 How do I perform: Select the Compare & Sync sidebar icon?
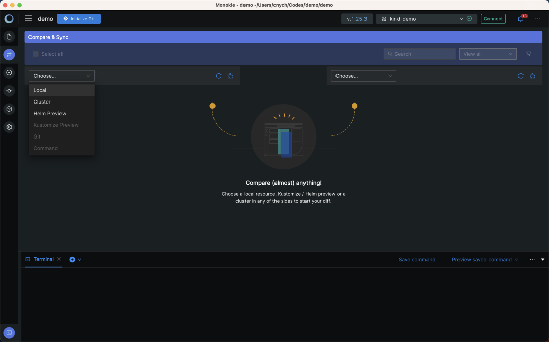click(9, 54)
